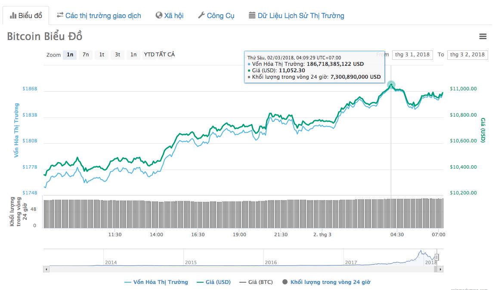Click the highlighted price point marker
Screen dimensions: 501x290
point(391,85)
